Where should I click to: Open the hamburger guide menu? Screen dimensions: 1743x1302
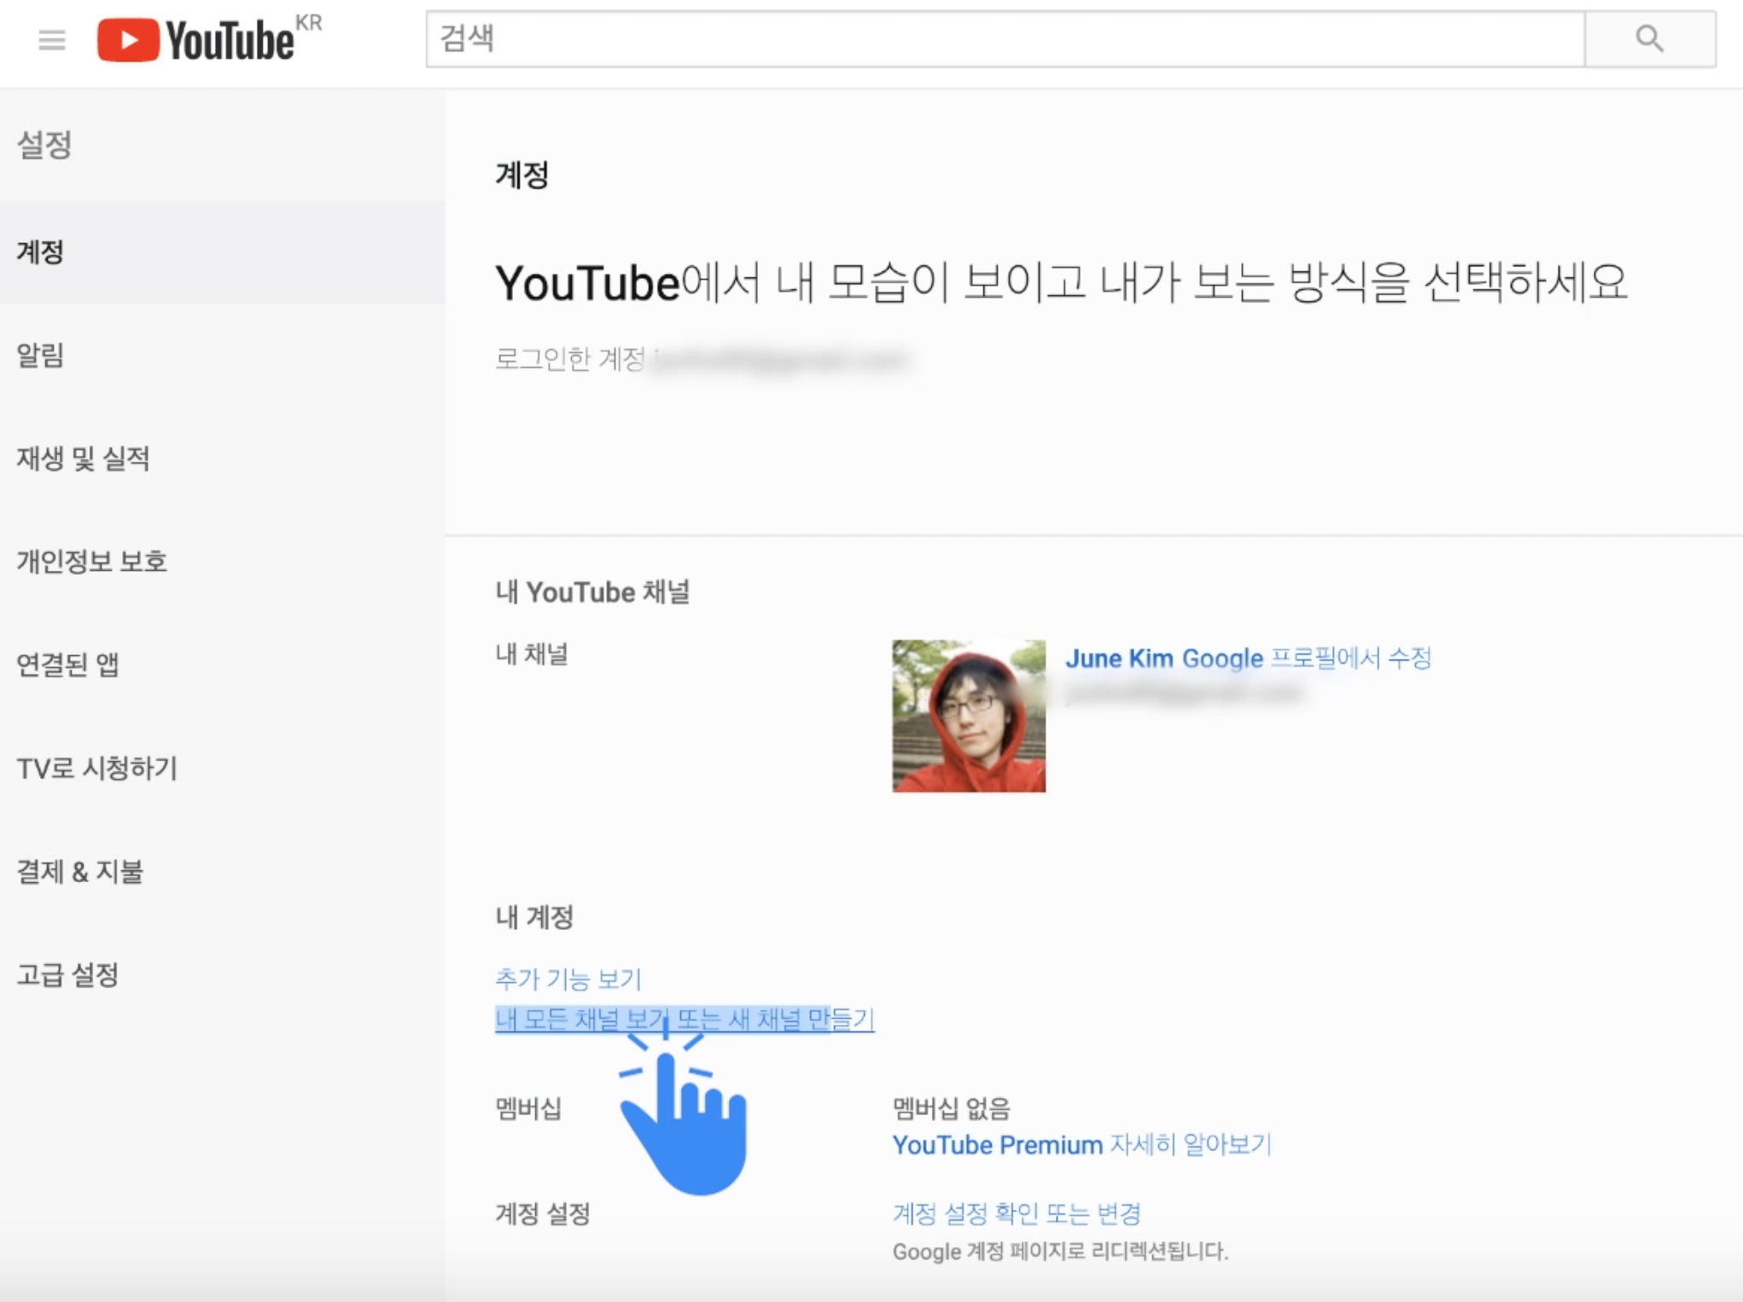coord(52,39)
